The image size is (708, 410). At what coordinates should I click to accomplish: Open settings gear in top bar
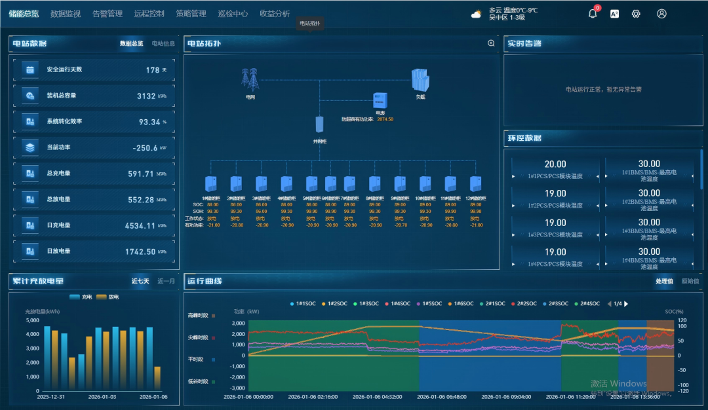pos(636,14)
